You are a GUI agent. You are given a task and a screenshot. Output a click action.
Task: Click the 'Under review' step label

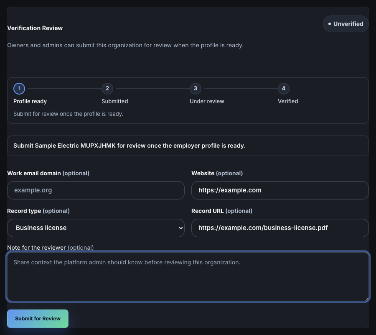[x=207, y=101]
